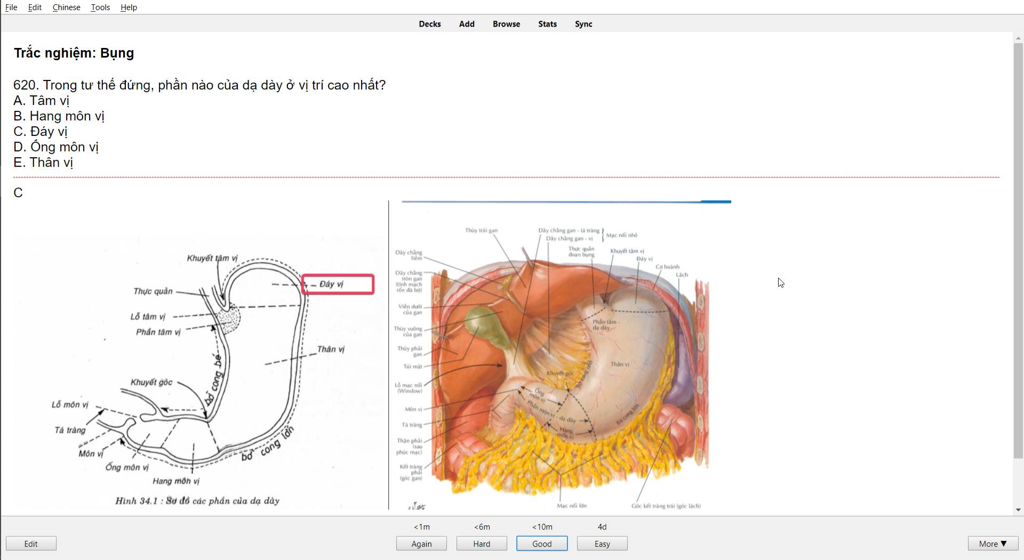Open the Help menu
The width and height of the screenshot is (1024, 560).
129,7
